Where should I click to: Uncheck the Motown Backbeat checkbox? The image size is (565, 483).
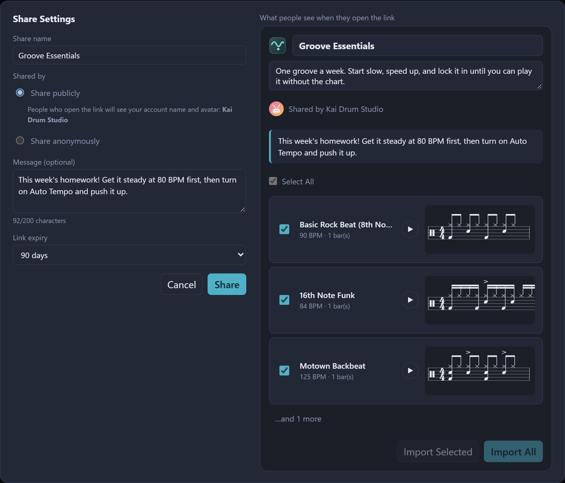284,371
